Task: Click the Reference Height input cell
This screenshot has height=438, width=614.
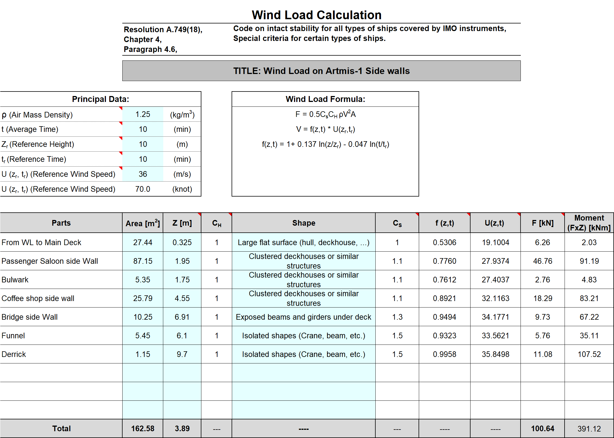Action: click(x=143, y=144)
